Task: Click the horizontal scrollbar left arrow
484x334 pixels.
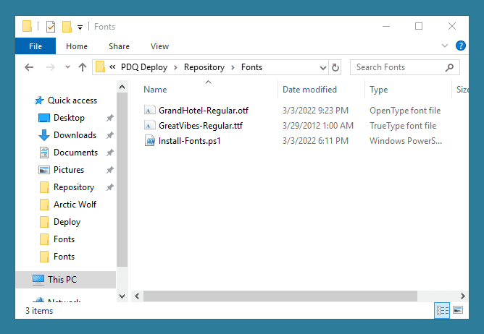Action: point(137,296)
